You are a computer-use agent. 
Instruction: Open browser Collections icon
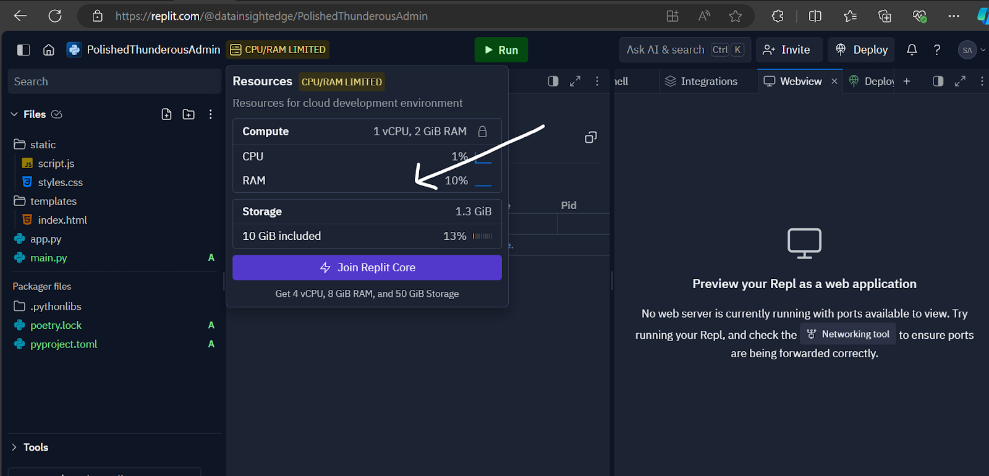[x=885, y=16]
